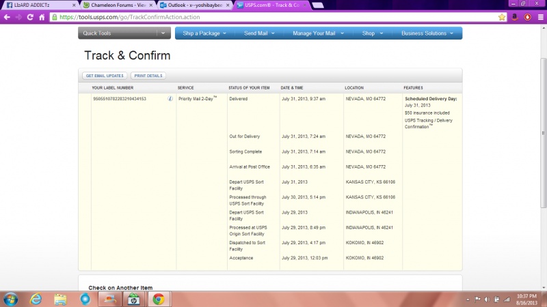Open the browser home page icon

pyautogui.click(x=42, y=17)
